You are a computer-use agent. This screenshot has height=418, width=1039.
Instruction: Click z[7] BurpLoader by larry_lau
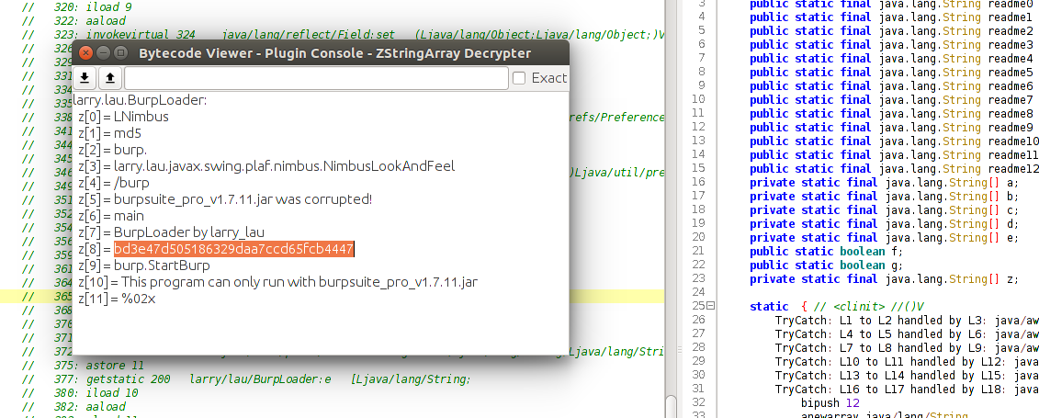[171, 232]
